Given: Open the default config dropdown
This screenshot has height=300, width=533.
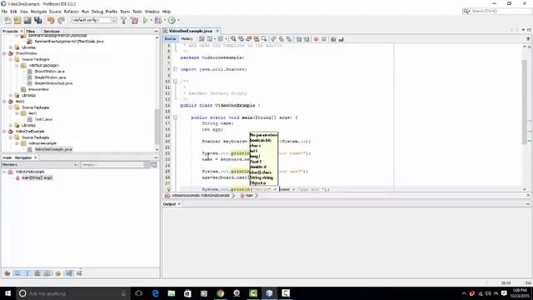Looking at the screenshot, I should point(93,20).
